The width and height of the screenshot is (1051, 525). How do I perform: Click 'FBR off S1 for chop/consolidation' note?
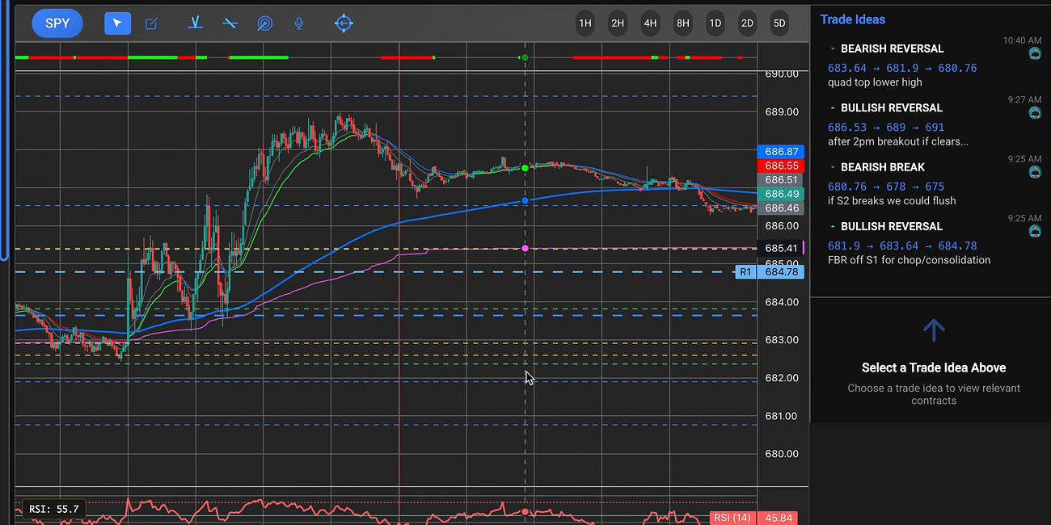coord(909,260)
